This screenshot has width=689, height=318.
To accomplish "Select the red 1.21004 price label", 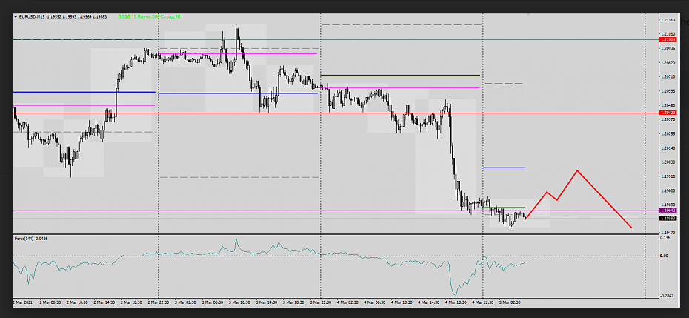I will pos(668,39).
